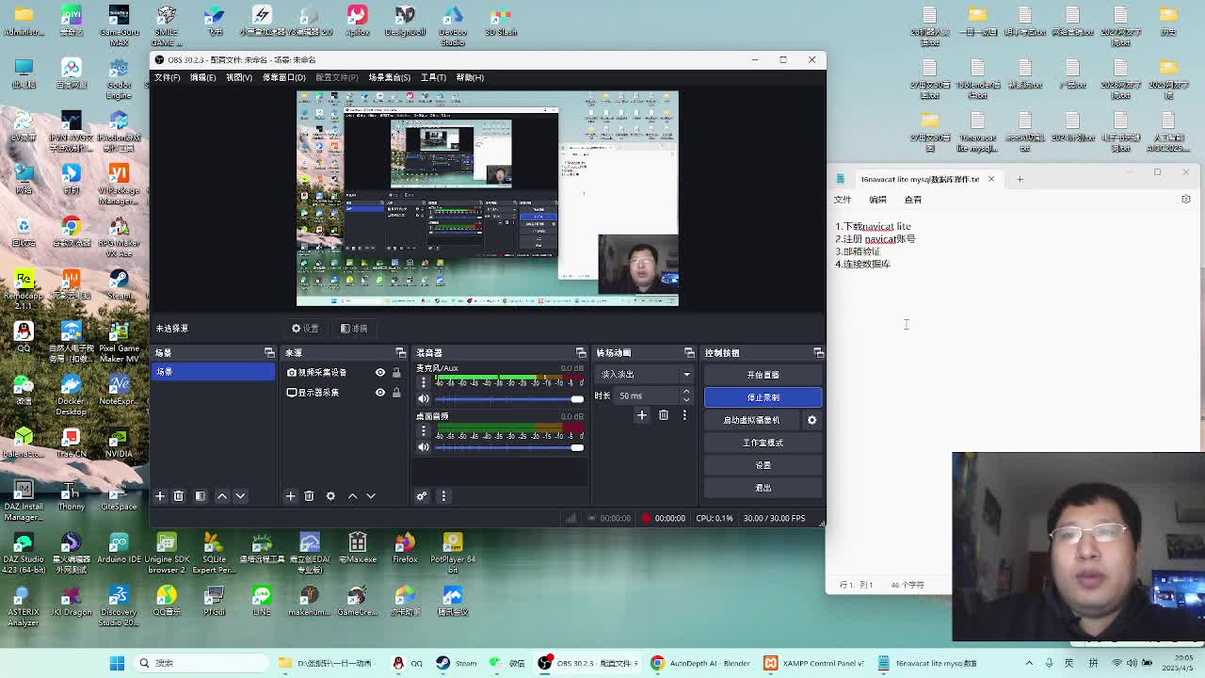The width and height of the screenshot is (1205, 678).
Task: Click the 停止录制 button
Action: click(x=763, y=397)
